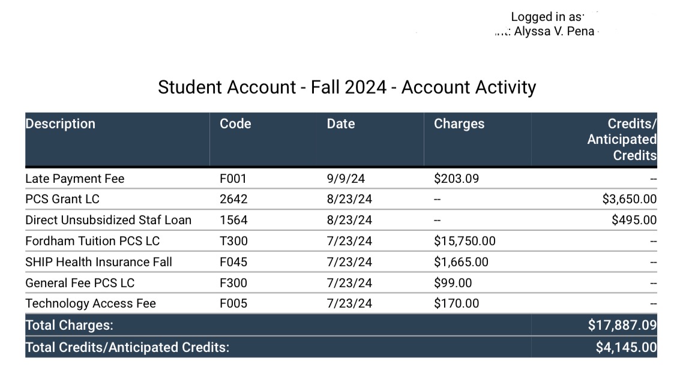Click Direct Unsubsidized Staf Loan entry
683x385 pixels.
tap(108, 220)
